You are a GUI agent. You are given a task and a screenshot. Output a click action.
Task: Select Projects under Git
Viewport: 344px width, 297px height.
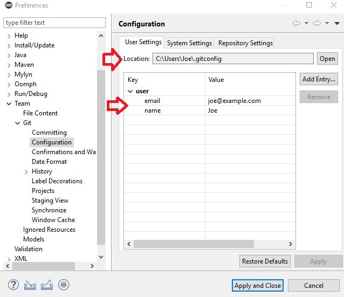(x=43, y=191)
